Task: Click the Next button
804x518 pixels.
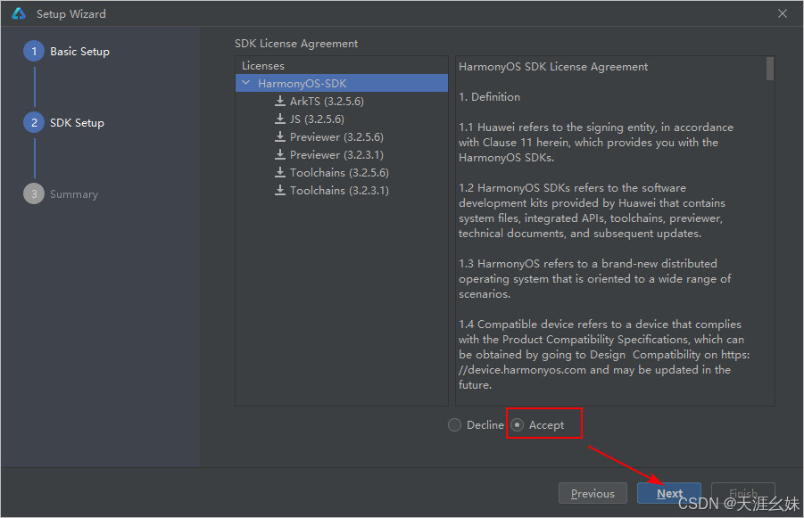Action: tap(669, 493)
